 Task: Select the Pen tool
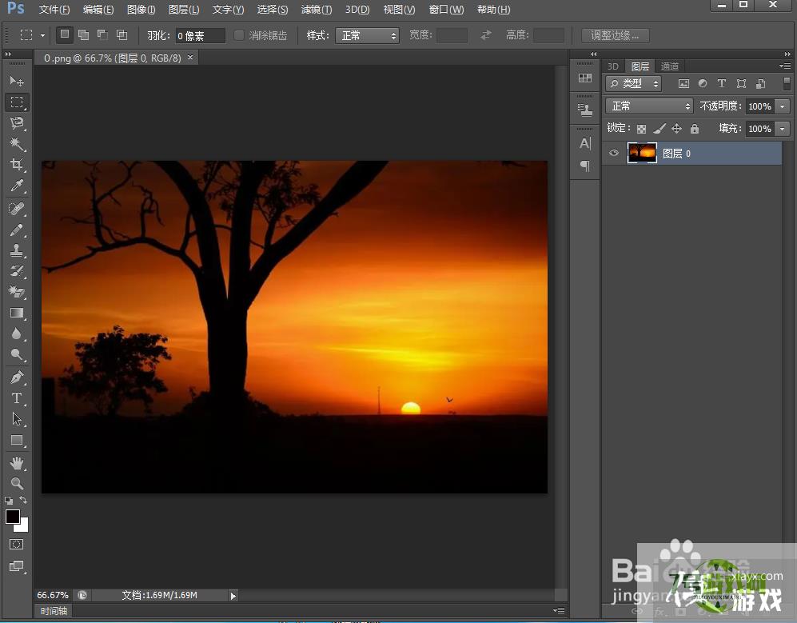(17, 377)
